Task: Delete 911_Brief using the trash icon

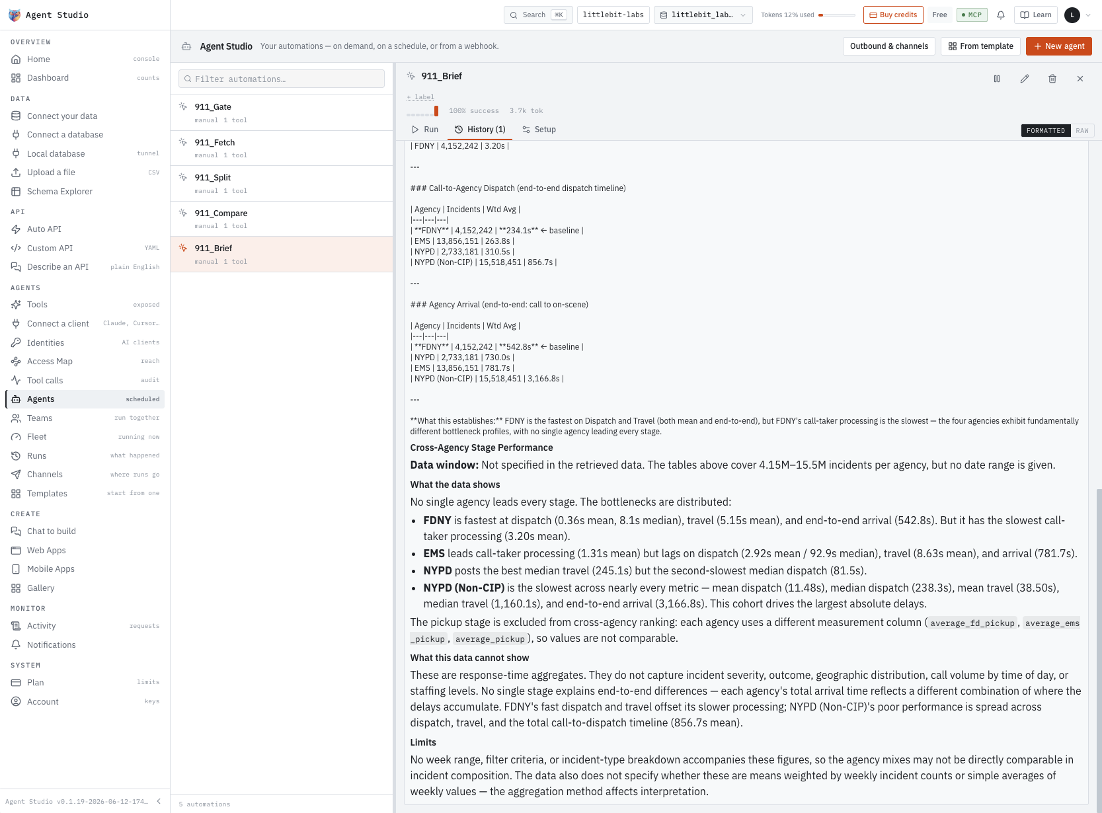Action: tap(1052, 79)
